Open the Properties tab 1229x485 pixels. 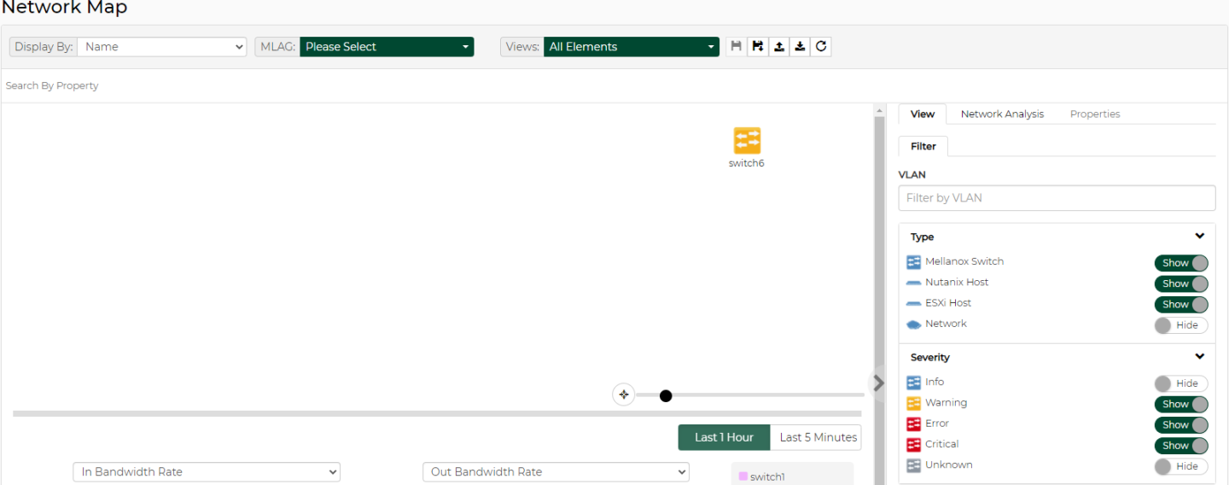(x=1094, y=114)
